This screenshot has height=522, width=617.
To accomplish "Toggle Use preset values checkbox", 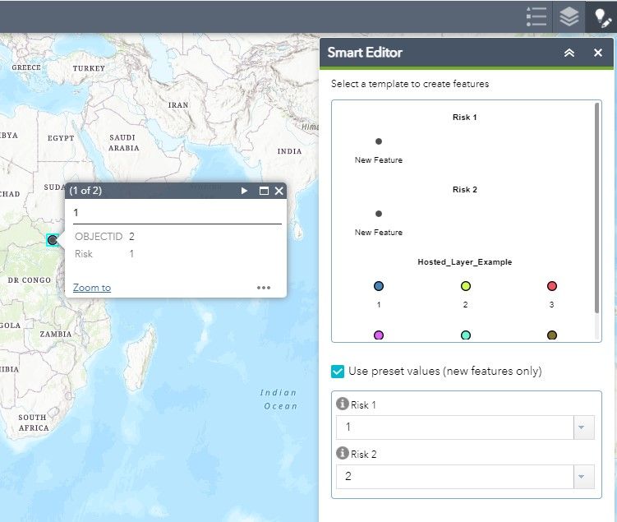I will (338, 372).
